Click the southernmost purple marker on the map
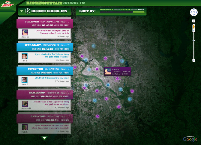Viewport: 201px width, 145px height. pos(97,116)
